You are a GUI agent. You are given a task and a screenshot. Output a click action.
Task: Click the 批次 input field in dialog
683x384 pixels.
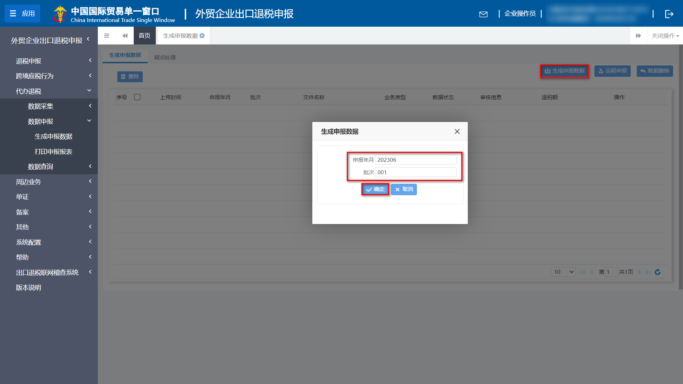pyautogui.click(x=415, y=172)
